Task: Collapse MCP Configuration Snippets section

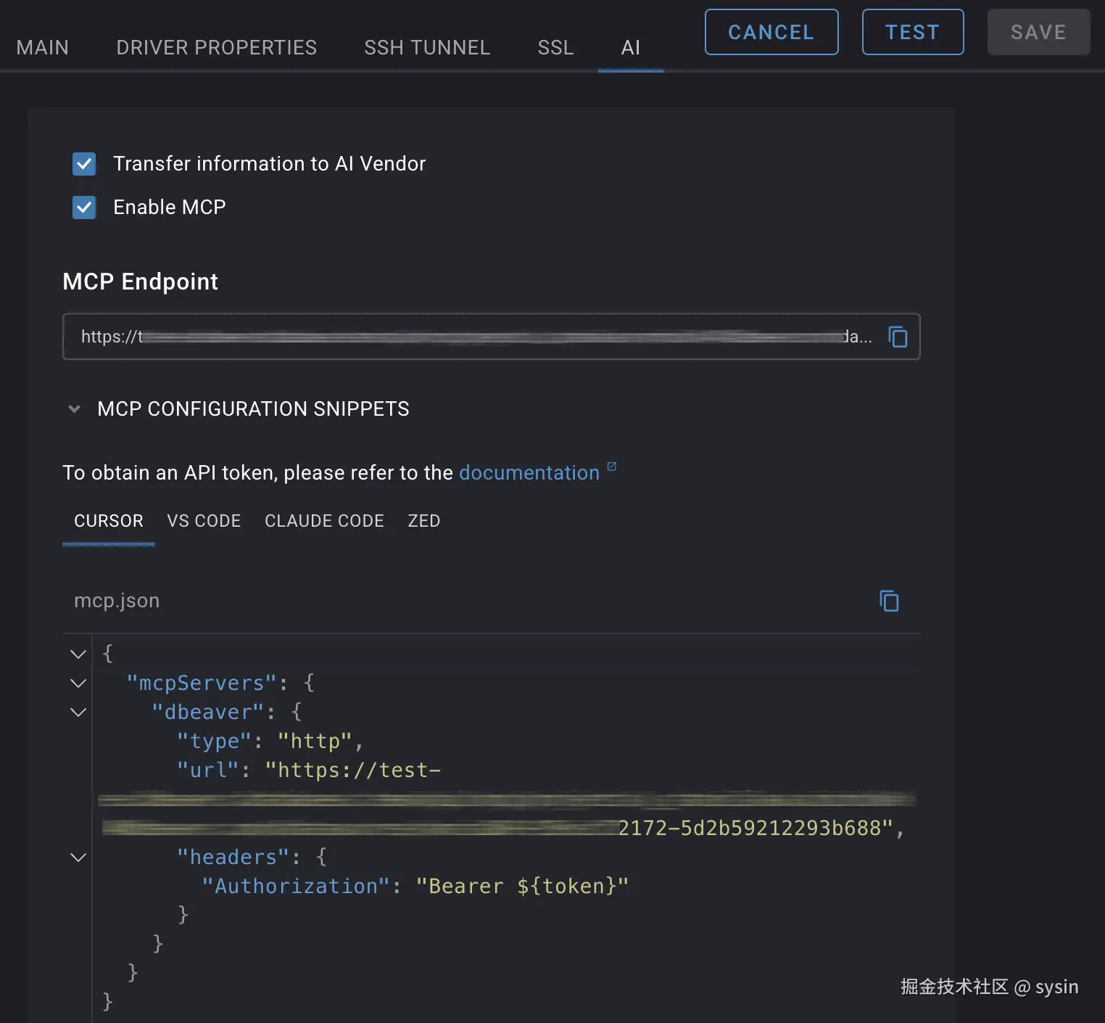Action: [x=74, y=409]
